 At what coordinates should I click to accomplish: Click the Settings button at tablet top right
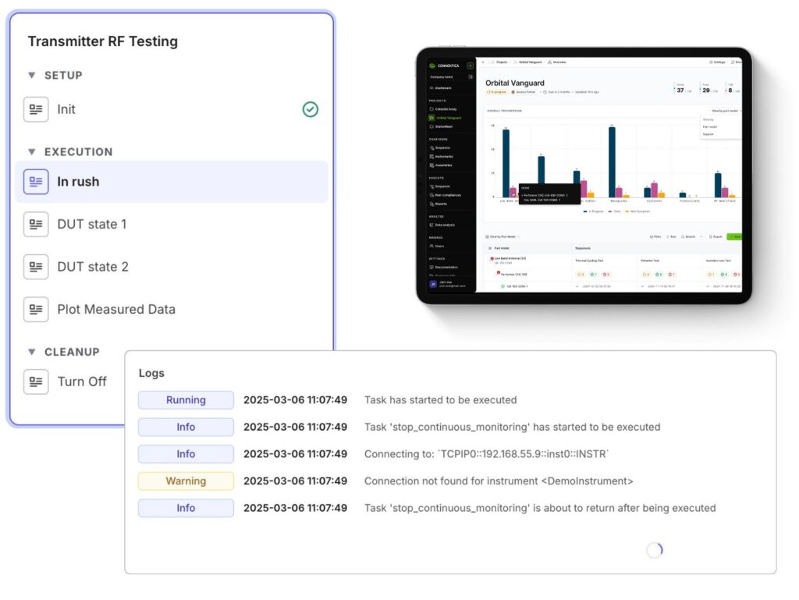tap(718, 62)
